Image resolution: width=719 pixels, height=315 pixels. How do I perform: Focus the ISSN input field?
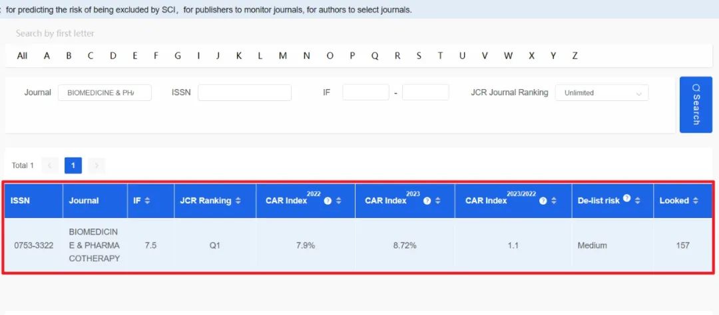click(244, 92)
